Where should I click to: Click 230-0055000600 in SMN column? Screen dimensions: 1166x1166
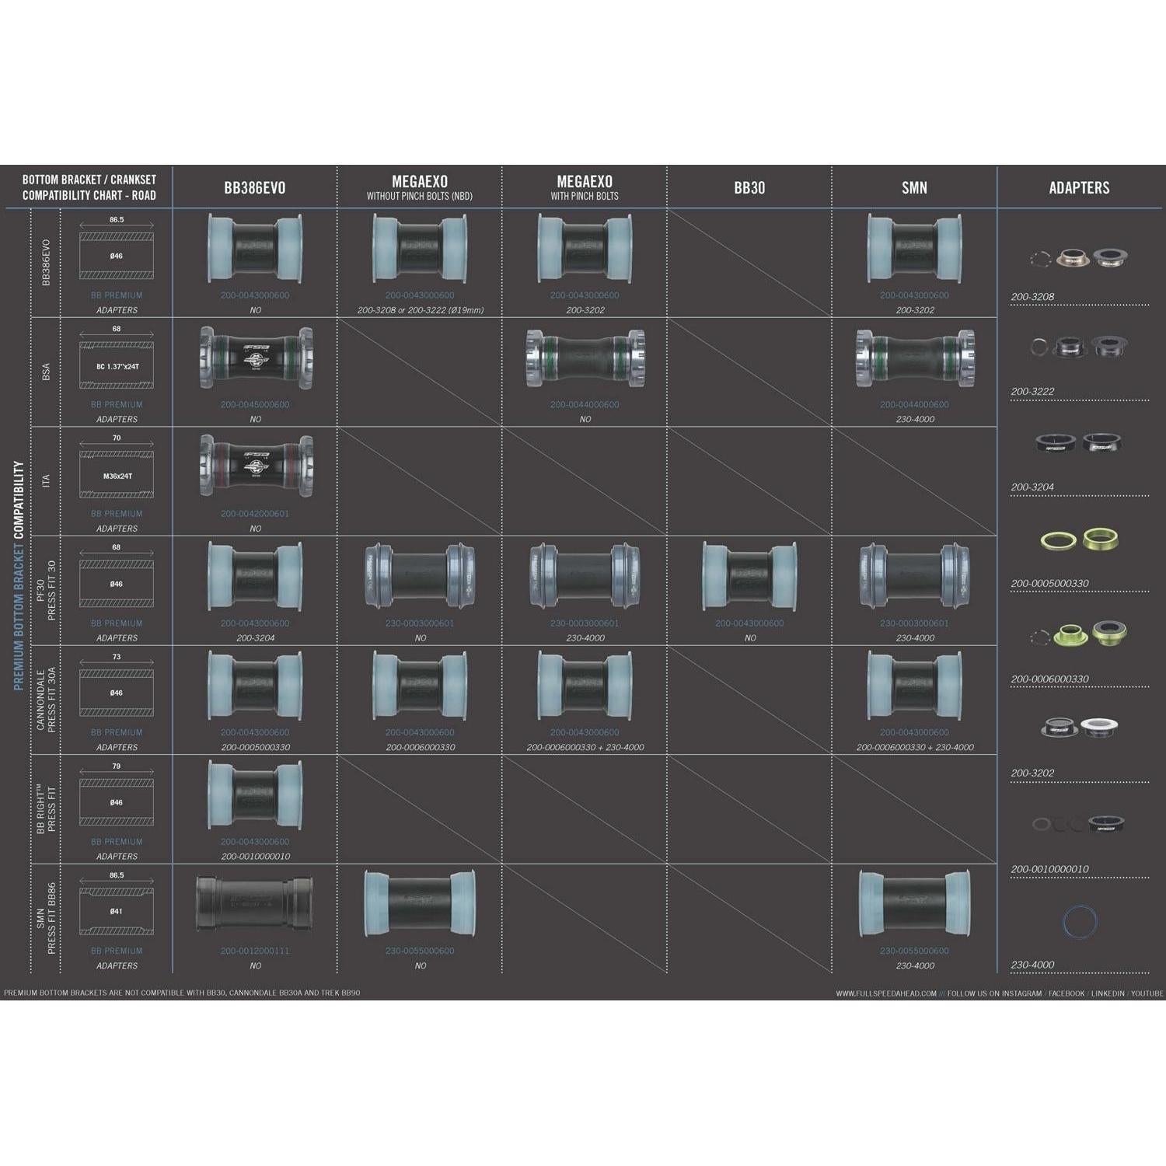pos(914,951)
